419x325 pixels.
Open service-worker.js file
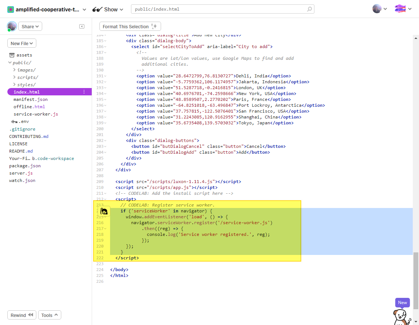36,114
